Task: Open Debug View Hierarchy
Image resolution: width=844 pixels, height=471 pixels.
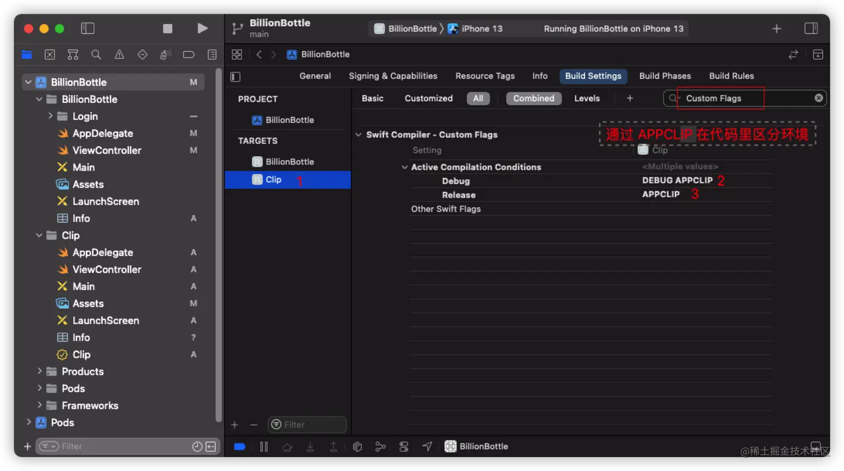Action: point(357,446)
